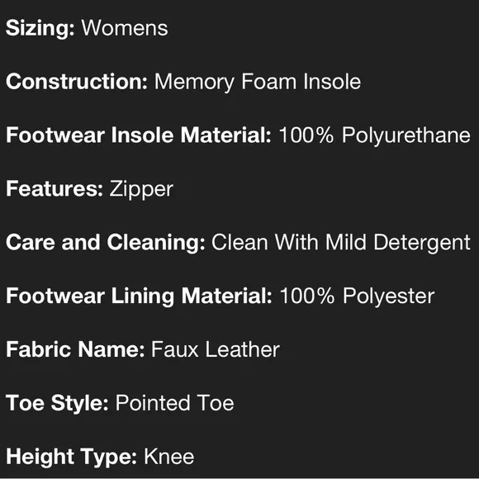Select the Knee height value
479x479 pixels.
coord(169,457)
